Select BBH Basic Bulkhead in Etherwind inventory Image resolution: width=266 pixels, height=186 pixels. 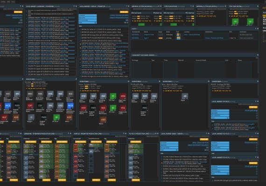[x=30, y=94]
